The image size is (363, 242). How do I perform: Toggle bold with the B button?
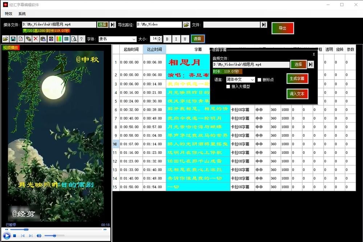[x=167, y=39]
